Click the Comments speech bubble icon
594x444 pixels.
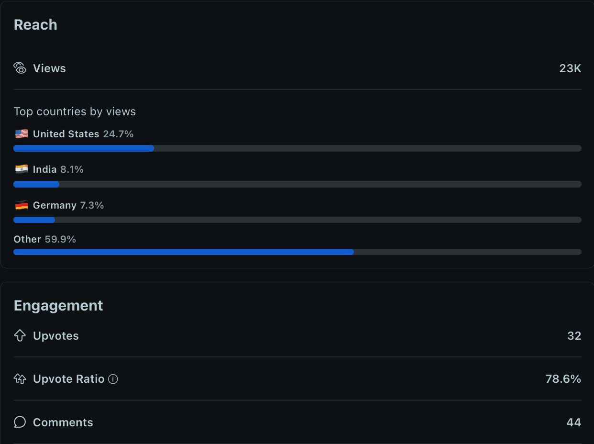[20, 422]
